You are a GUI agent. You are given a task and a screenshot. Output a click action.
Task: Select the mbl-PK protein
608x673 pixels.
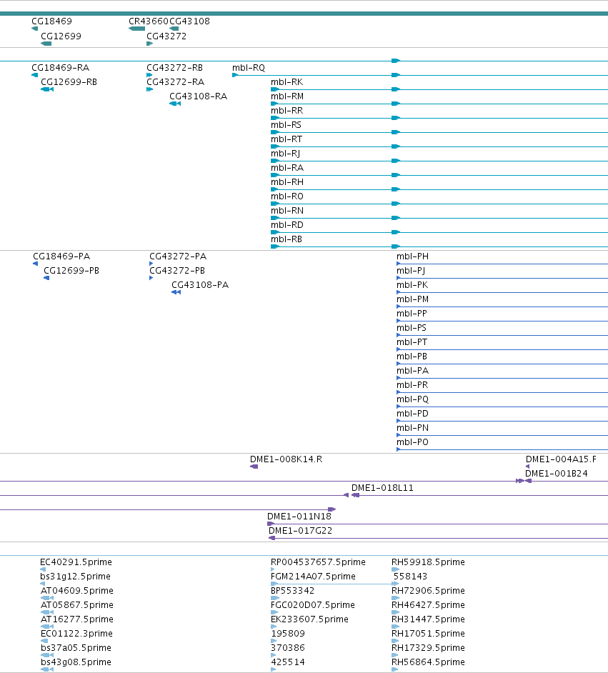point(412,284)
